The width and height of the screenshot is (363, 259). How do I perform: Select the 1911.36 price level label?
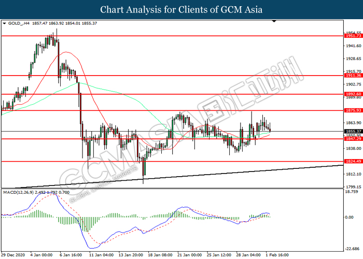tap(353, 76)
